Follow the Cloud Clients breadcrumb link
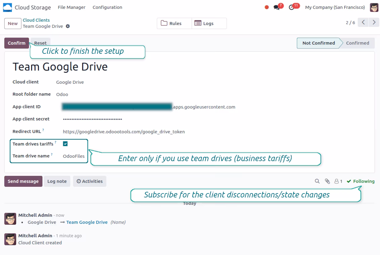 pos(36,20)
